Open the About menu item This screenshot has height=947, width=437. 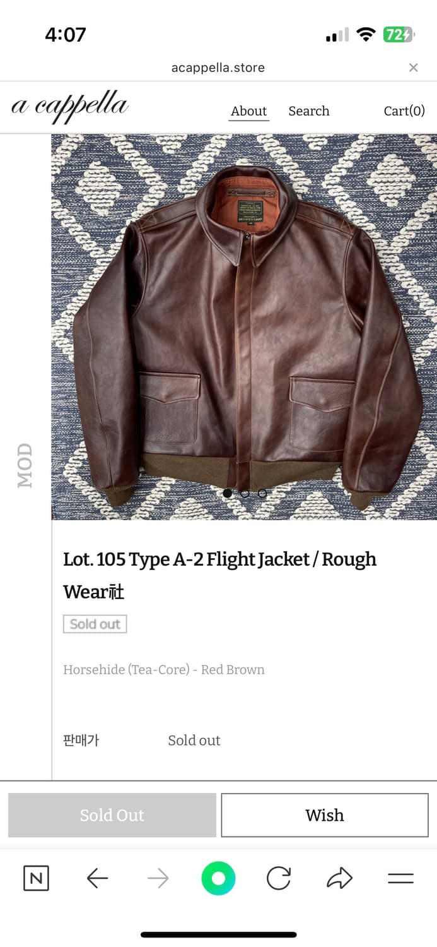249,111
